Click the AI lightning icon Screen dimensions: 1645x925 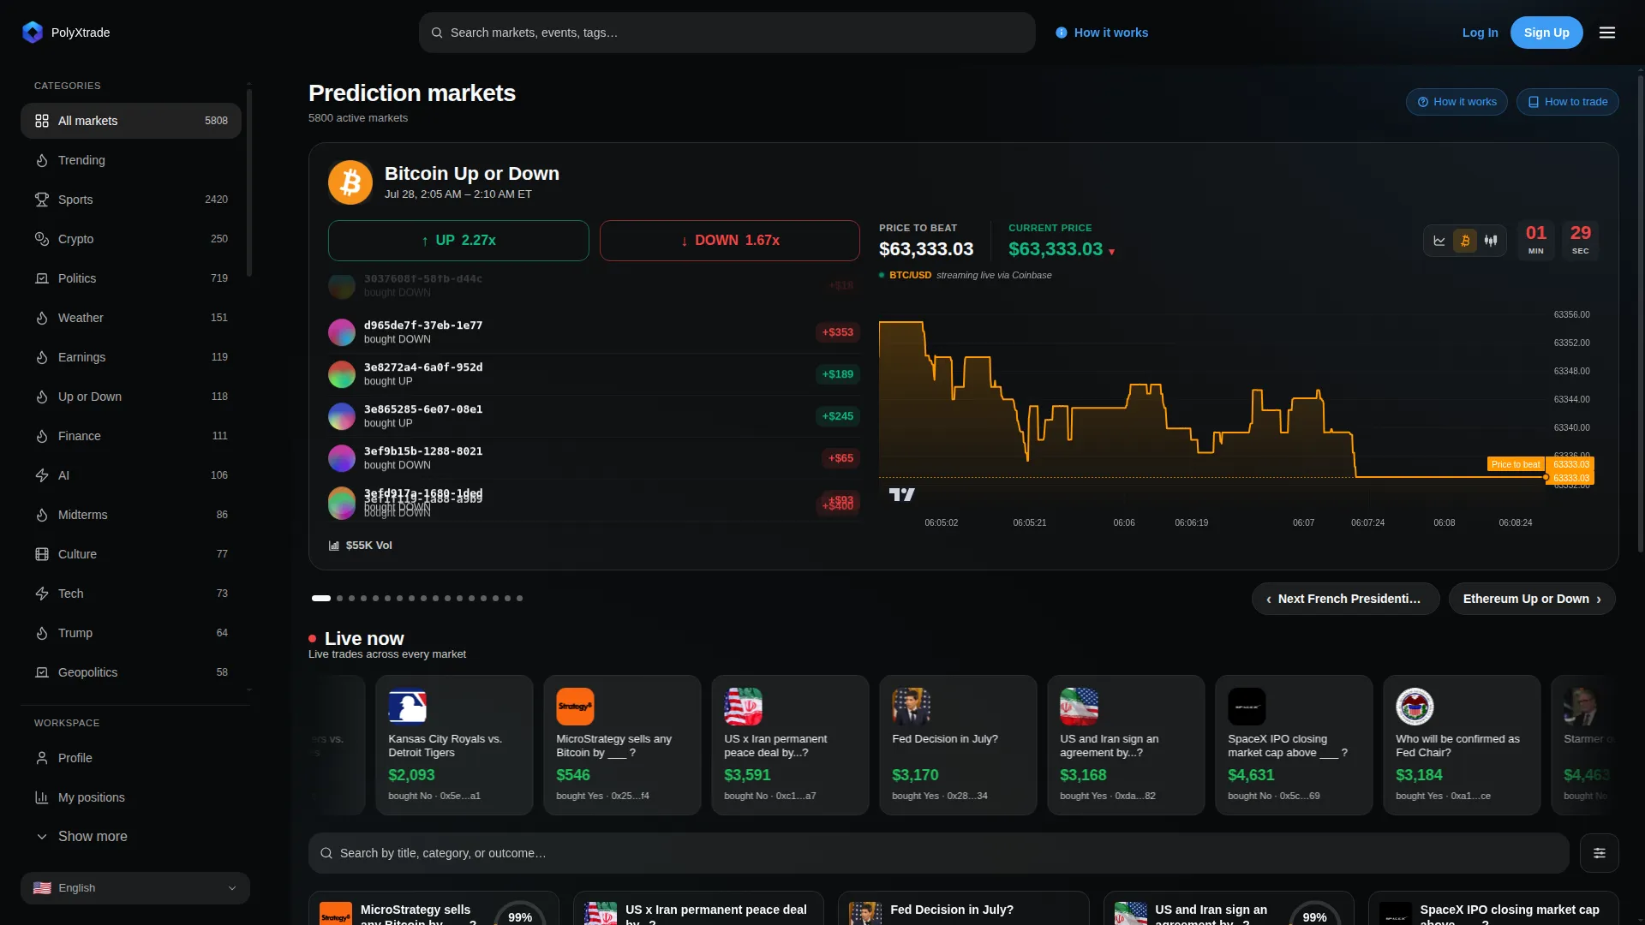click(42, 475)
